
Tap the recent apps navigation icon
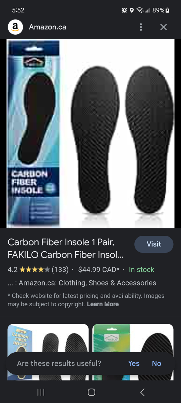(41, 392)
